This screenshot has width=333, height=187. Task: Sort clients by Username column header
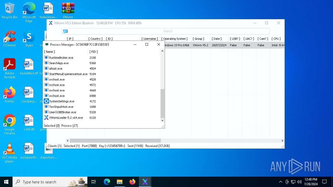point(150,39)
